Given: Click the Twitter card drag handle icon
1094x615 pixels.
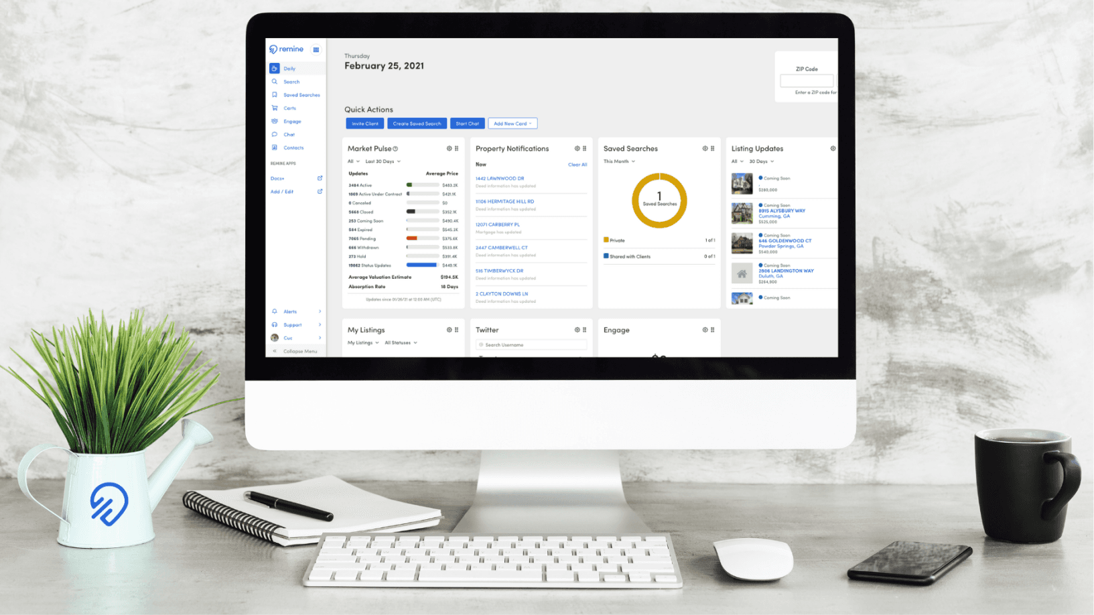Looking at the screenshot, I should 585,330.
